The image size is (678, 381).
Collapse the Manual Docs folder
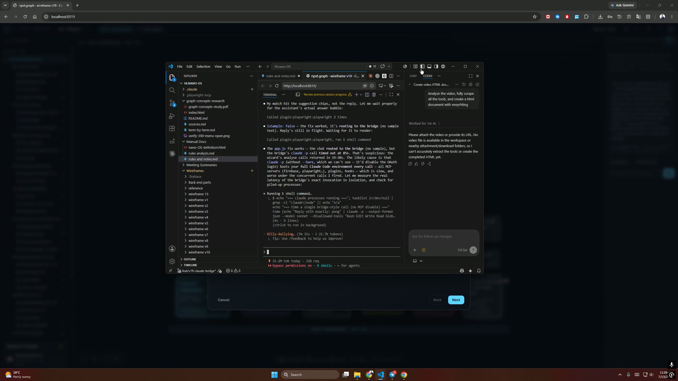(217, 142)
